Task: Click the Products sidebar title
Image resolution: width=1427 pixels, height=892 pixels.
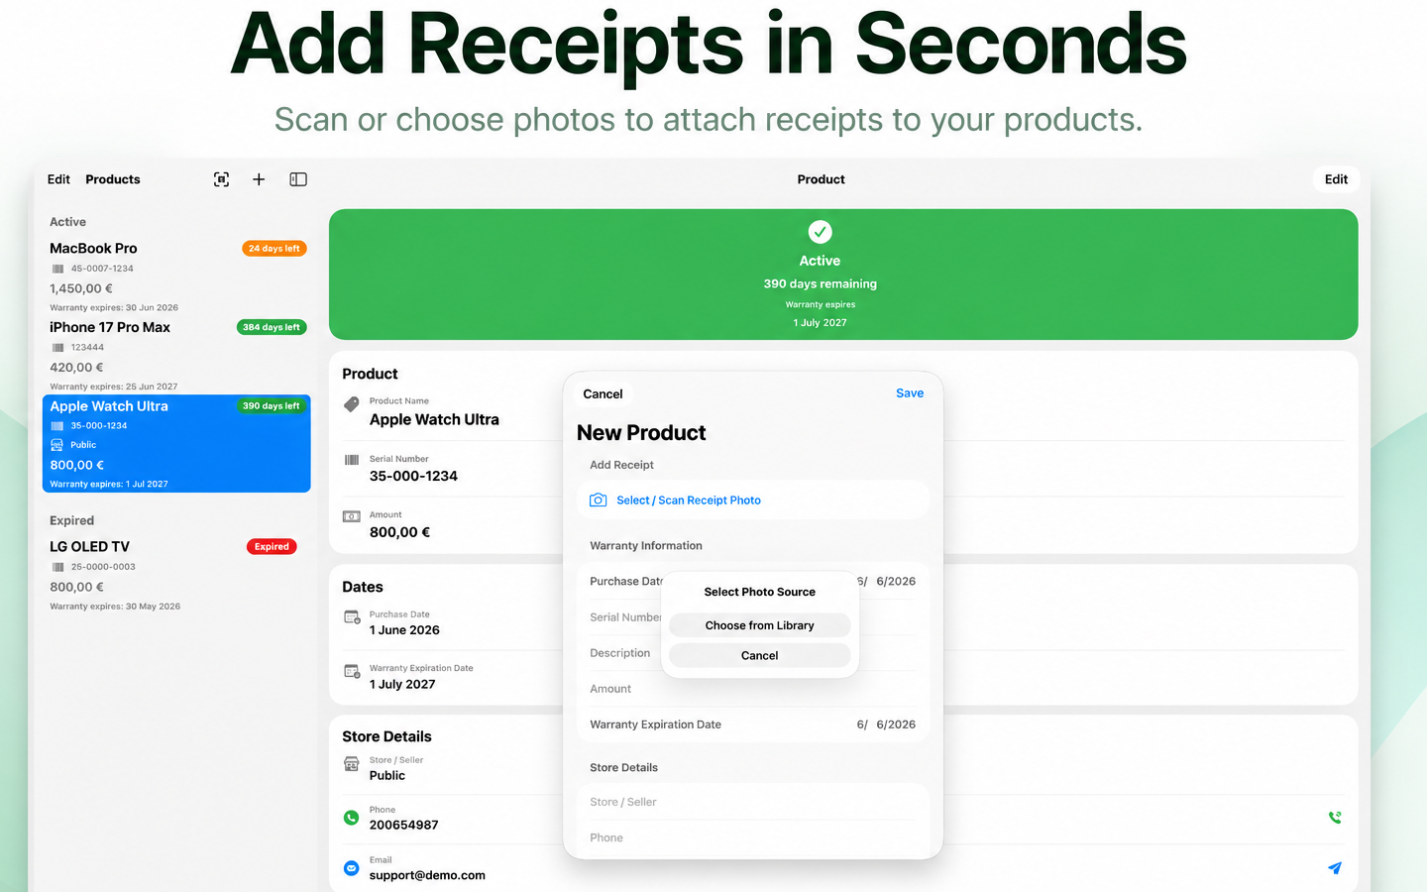Action: tap(113, 179)
